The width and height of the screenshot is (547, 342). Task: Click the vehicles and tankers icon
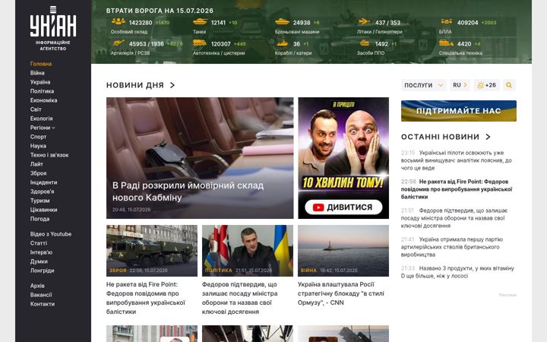(200, 43)
